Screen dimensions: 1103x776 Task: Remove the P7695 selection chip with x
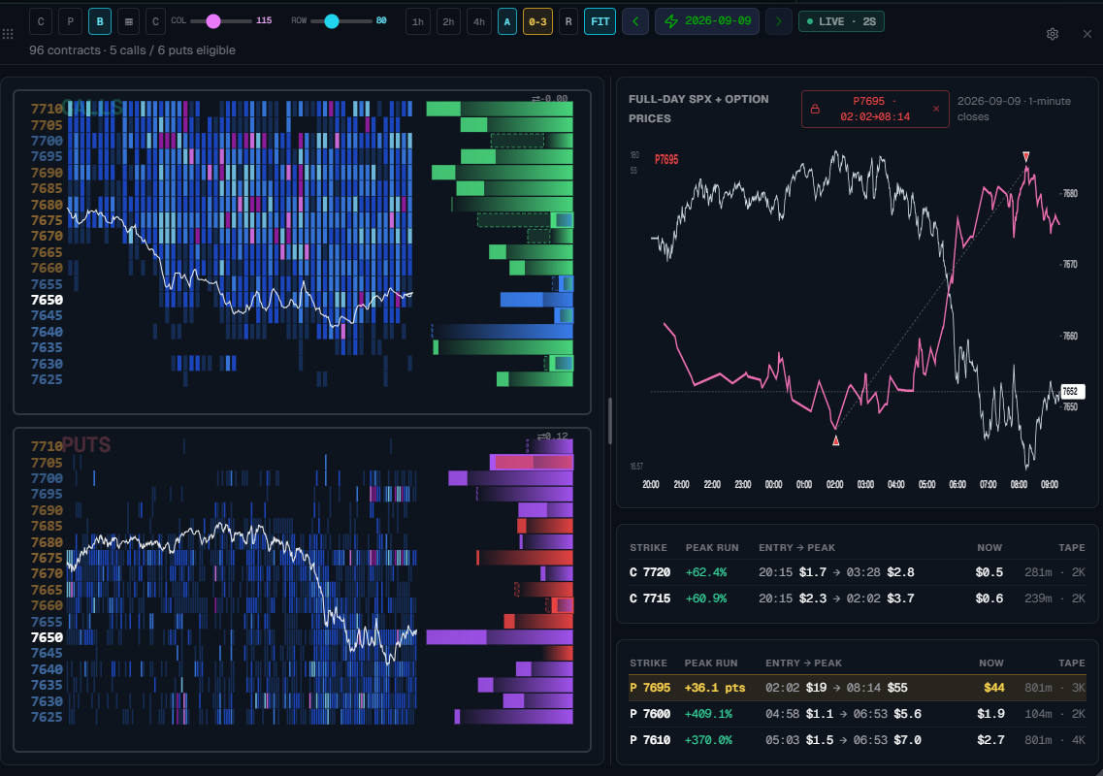point(936,109)
